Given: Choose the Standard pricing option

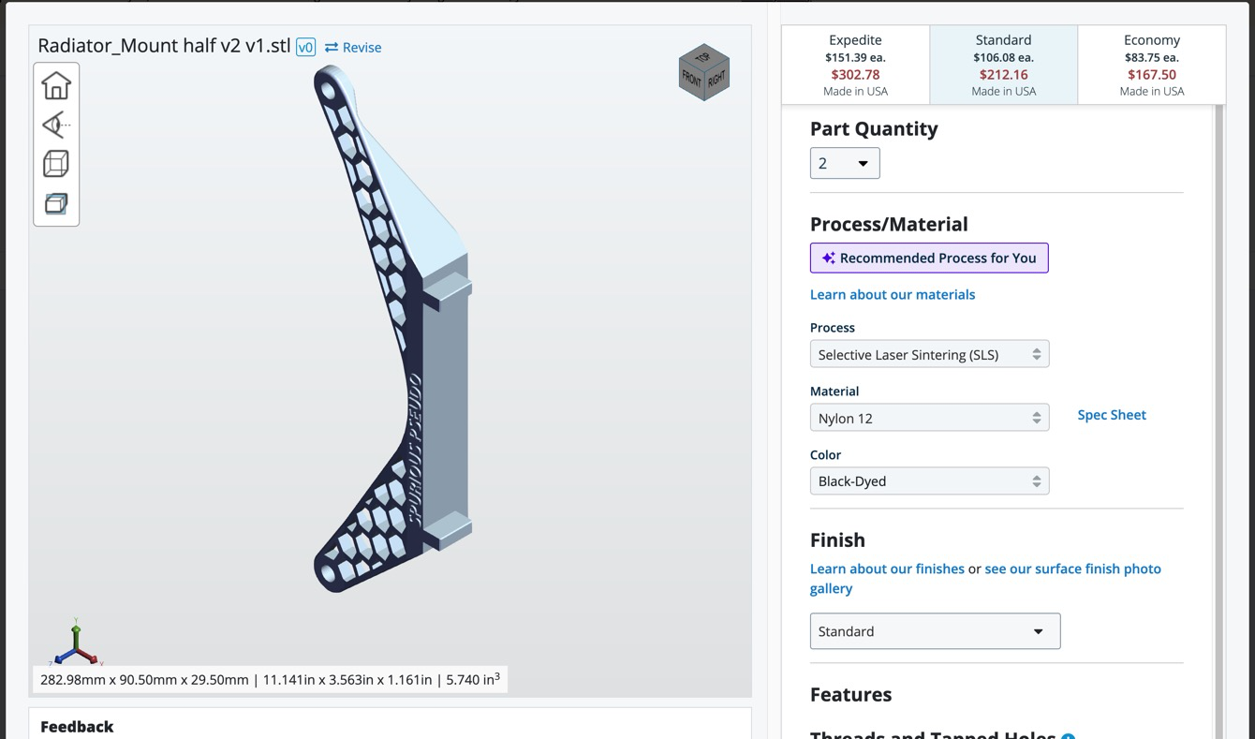Looking at the screenshot, I should (x=1003, y=65).
